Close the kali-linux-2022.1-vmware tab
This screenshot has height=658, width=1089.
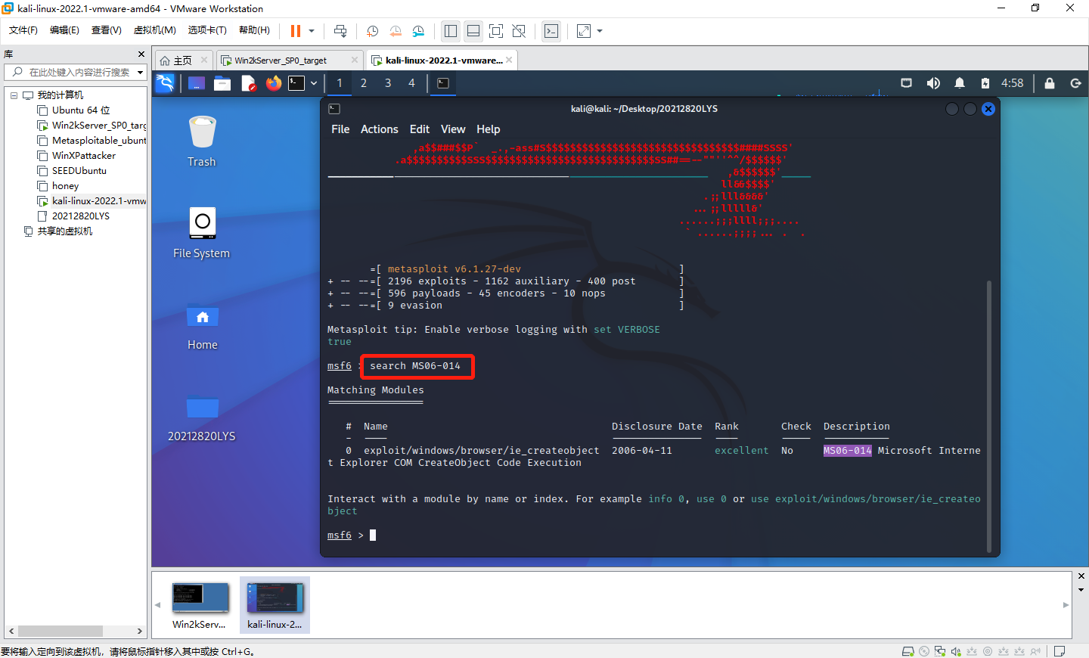coord(509,61)
